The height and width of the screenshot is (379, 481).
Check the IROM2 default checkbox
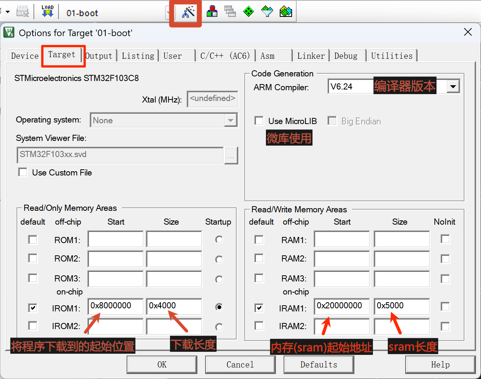tap(33, 326)
